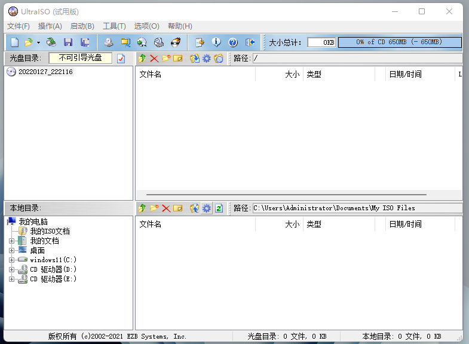Viewport: 469px width, 344px height.
Task: Click the 0KB total size field
Action: [x=321, y=42]
